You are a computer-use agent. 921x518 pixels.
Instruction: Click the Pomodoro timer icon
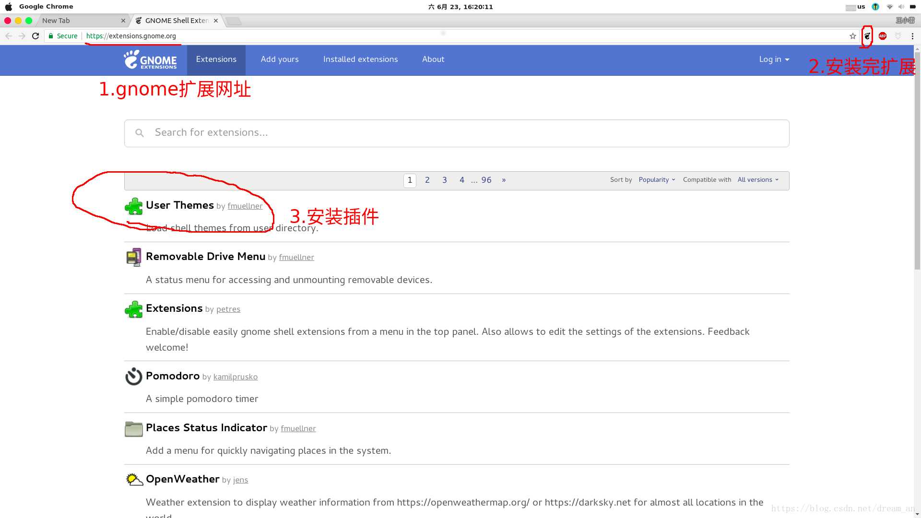pos(134,377)
